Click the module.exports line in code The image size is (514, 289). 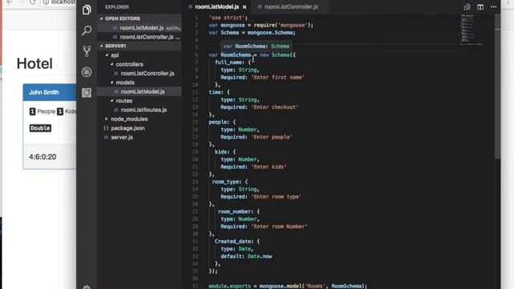point(288,286)
